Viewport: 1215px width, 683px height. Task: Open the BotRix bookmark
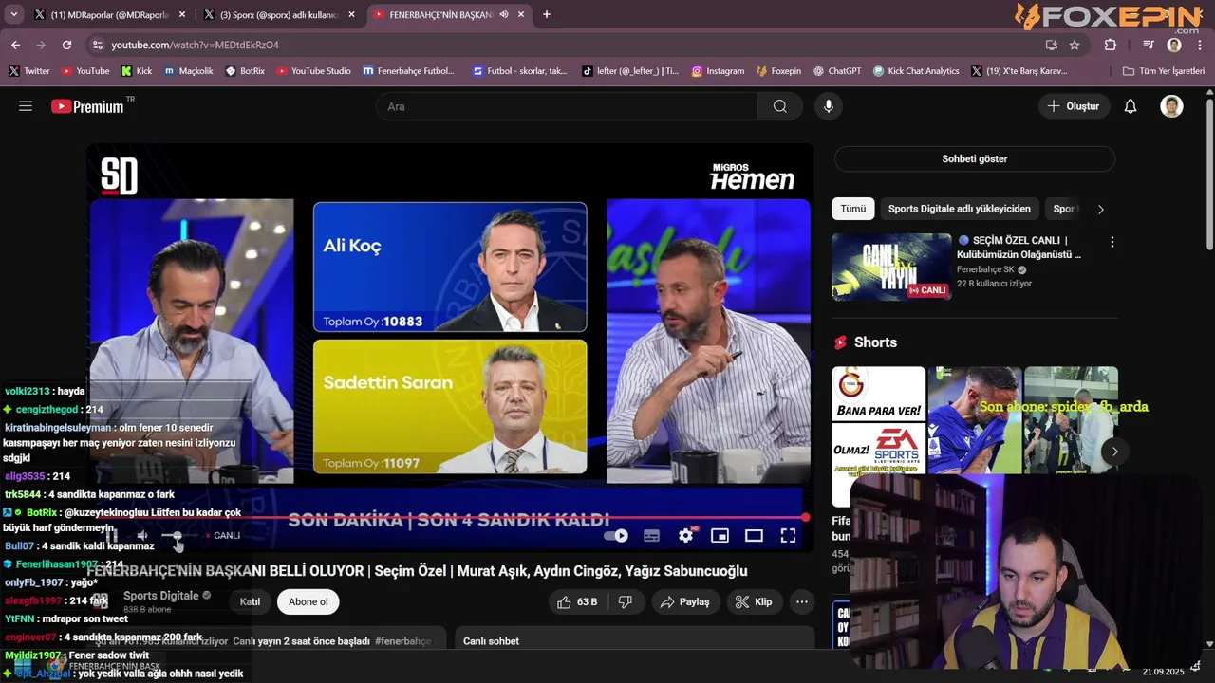tap(246, 71)
